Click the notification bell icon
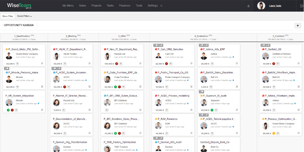Image resolution: width=304 pixels, height=152 pixels. tap(249, 6)
